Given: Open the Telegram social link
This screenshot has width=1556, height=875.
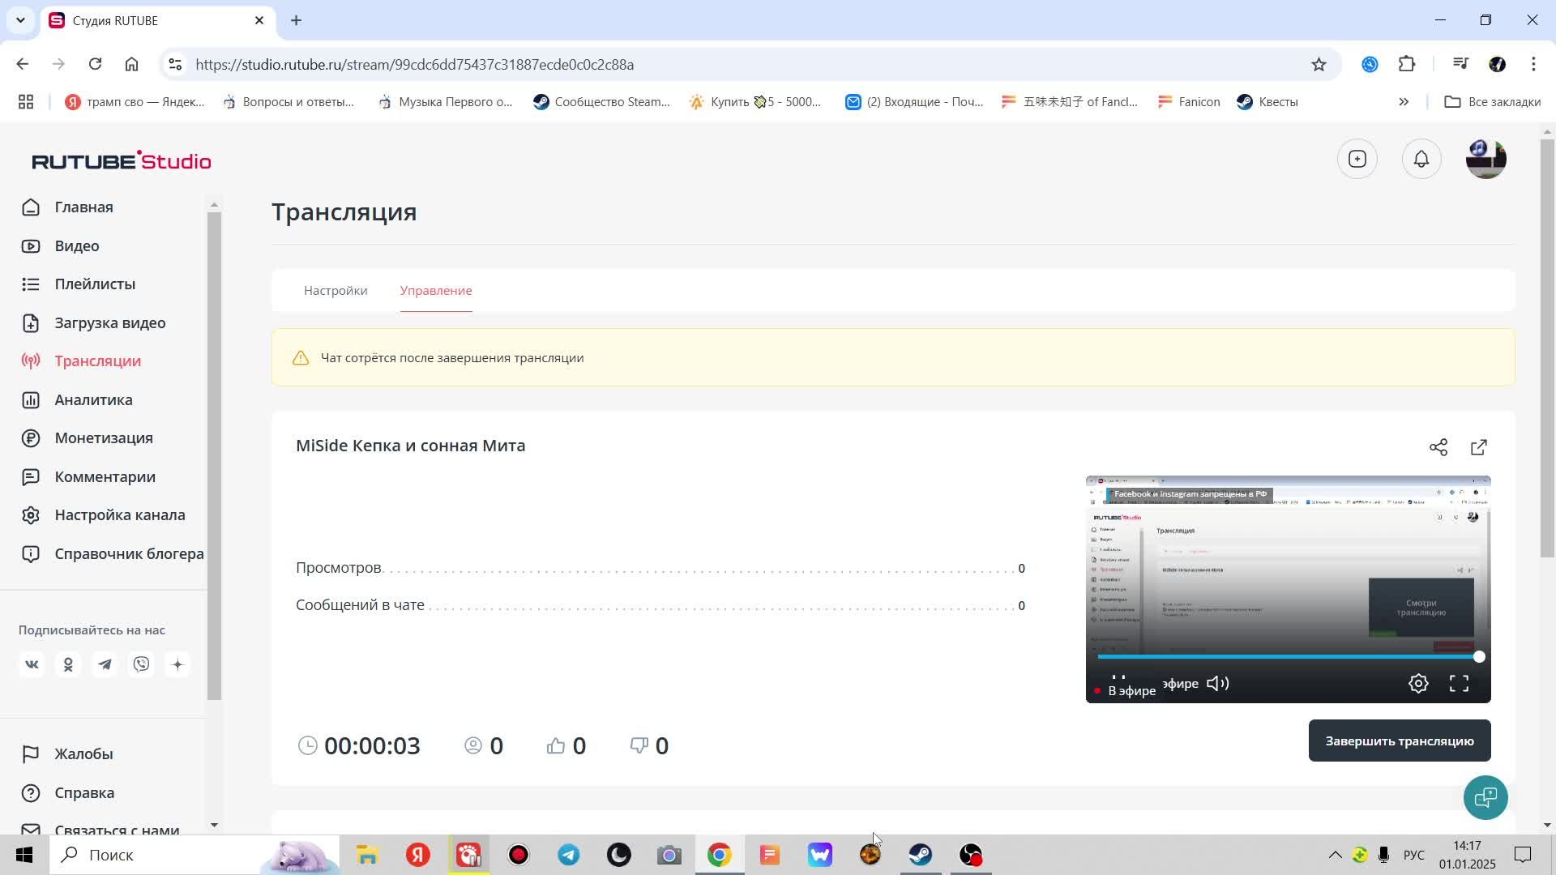Looking at the screenshot, I should click(x=105, y=665).
